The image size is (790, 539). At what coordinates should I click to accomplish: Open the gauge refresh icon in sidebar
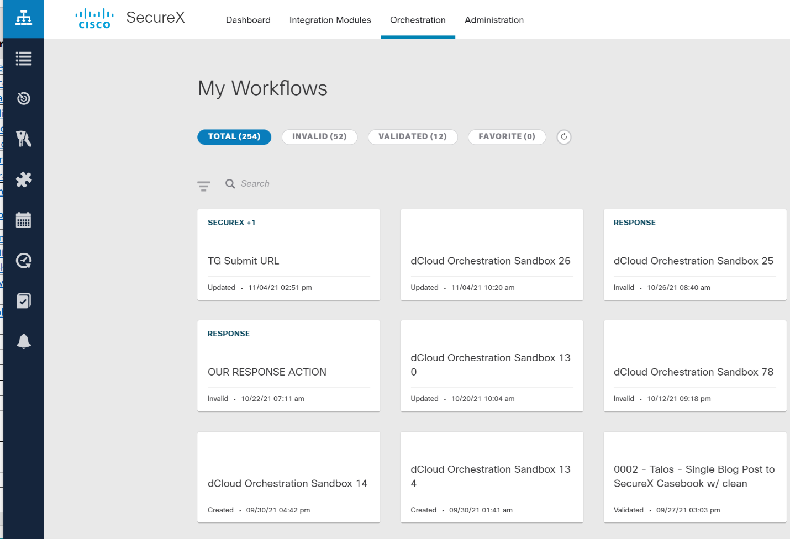(24, 261)
